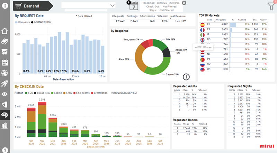Open the buildings icon in sidebar

pos(5,126)
